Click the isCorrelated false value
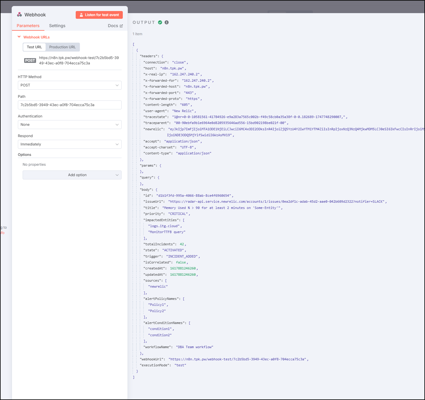Viewport: 425px width, 400px height. [181, 262]
